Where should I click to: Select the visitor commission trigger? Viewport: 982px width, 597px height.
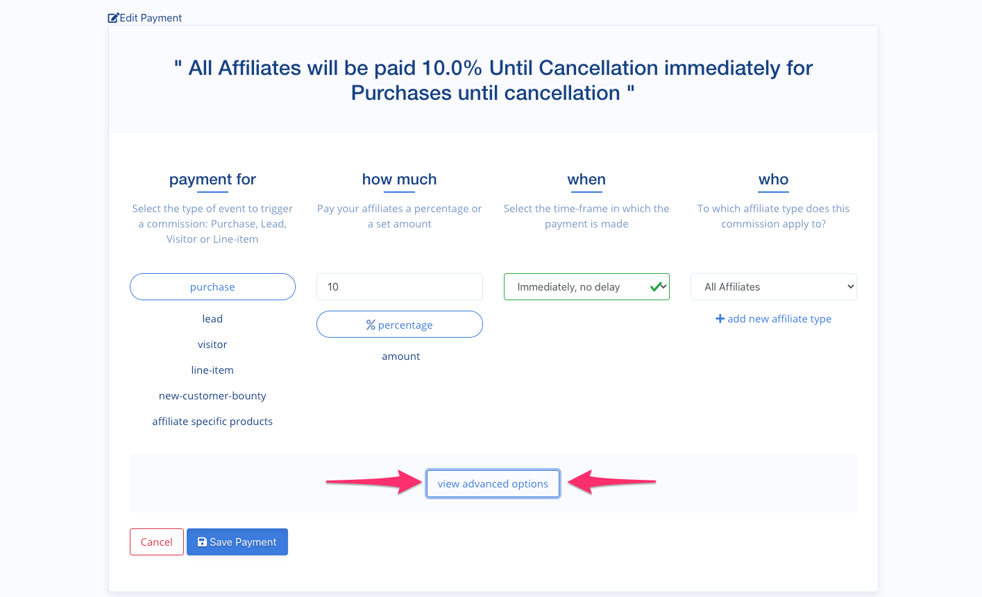[x=212, y=344]
